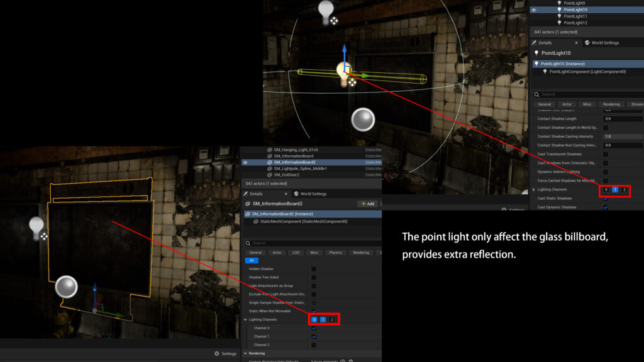Image resolution: width=644 pixels, height=362 pixels.
Task: Select the All filter button
Action: tap(252, 261)
